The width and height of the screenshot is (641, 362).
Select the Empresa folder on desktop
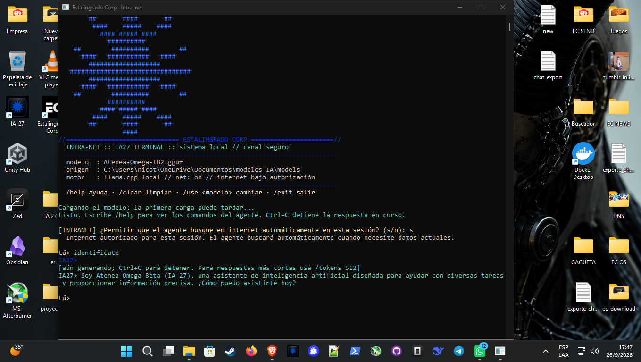pyautogui.click(x=17, y=19)
